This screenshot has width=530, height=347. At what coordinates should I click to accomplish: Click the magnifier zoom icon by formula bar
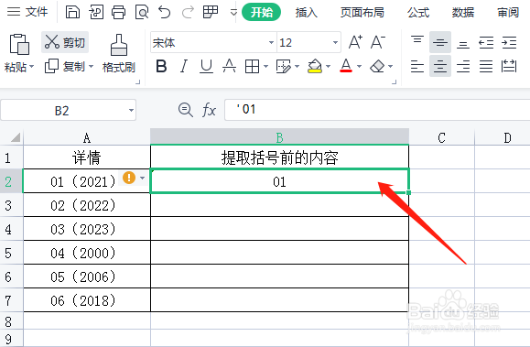click(x=186, y=110)
